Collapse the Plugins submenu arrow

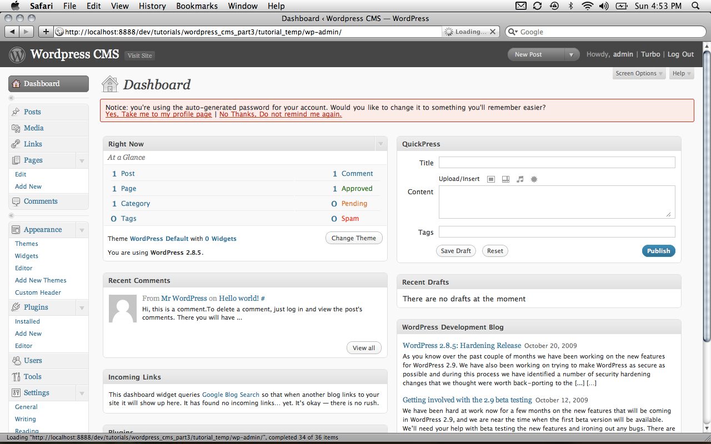click(82, 307)
